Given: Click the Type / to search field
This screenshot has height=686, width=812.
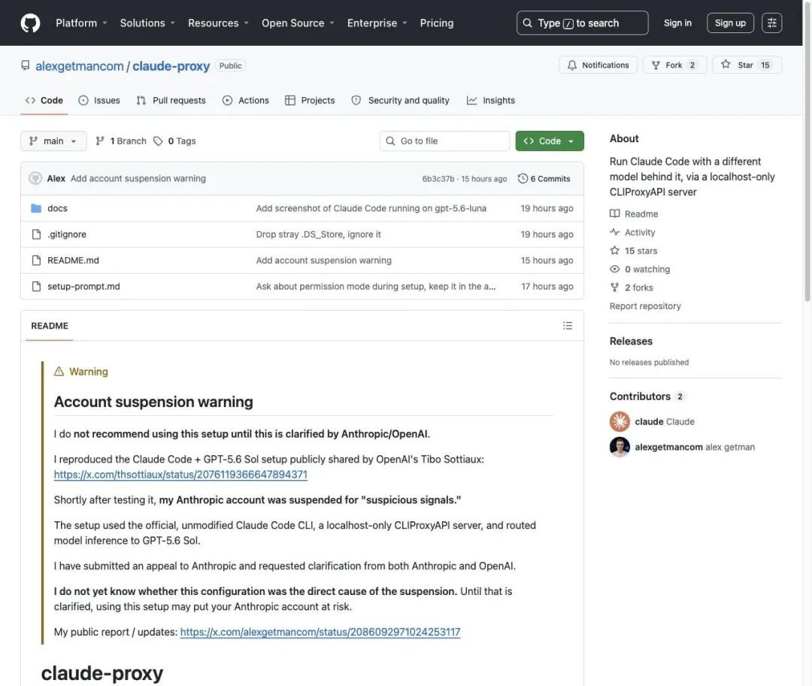Looking at the screenshot, I should (582, 23).
